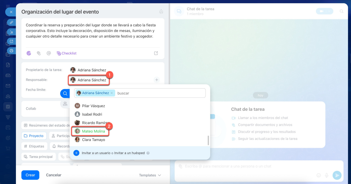Click the shopping cart icon in sidebar
Screen dimensions: 351x184
click(8, 148)
